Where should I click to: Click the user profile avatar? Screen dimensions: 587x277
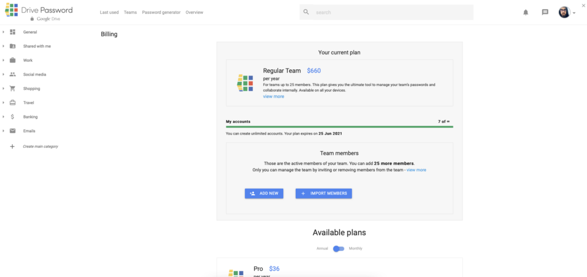point(565,13)
